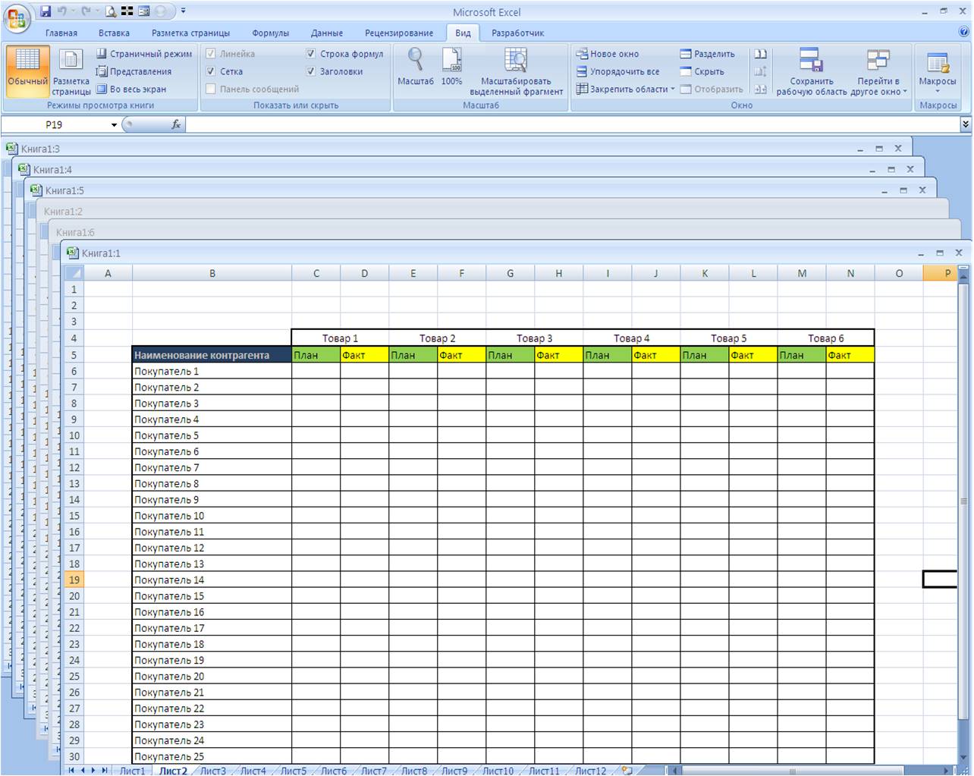Click Сохранить рабочую область icon
Viewport: 974px width, 776px height.
pyautogui.click(x=811, y=61)
